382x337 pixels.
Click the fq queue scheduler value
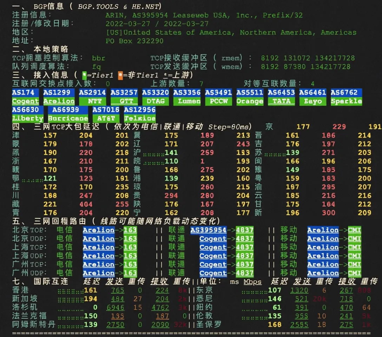(97, 67)
